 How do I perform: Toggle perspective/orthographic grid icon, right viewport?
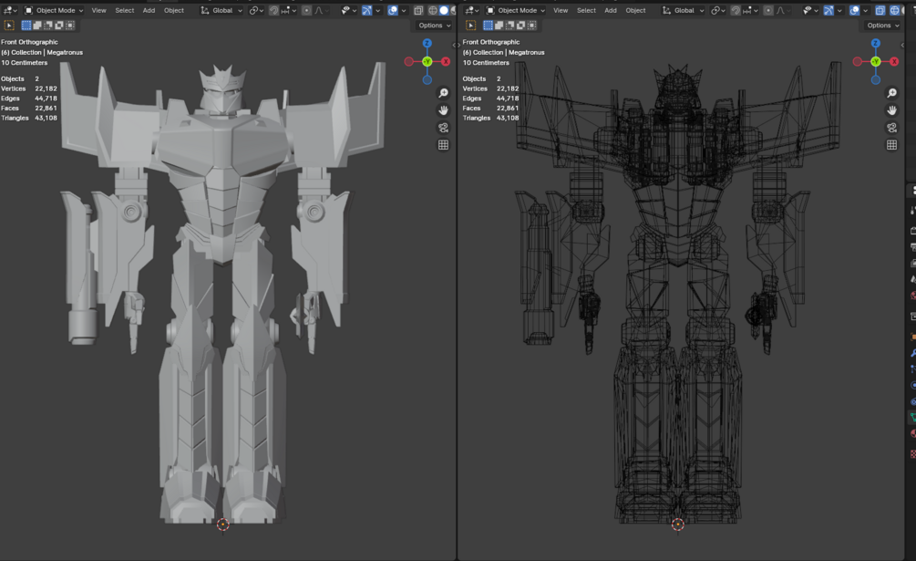pyautogui.click(x=891, y=144)
